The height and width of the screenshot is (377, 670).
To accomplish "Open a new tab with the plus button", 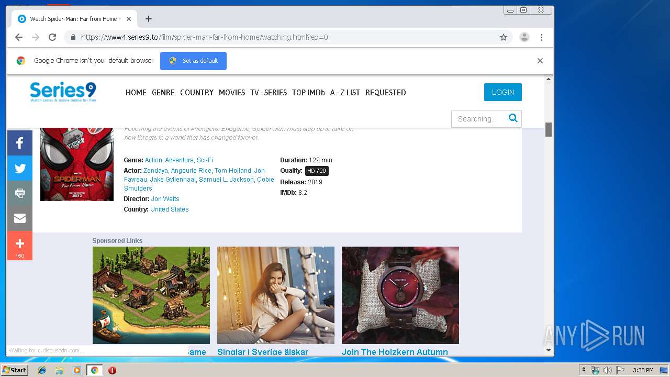I will point(149,19).
